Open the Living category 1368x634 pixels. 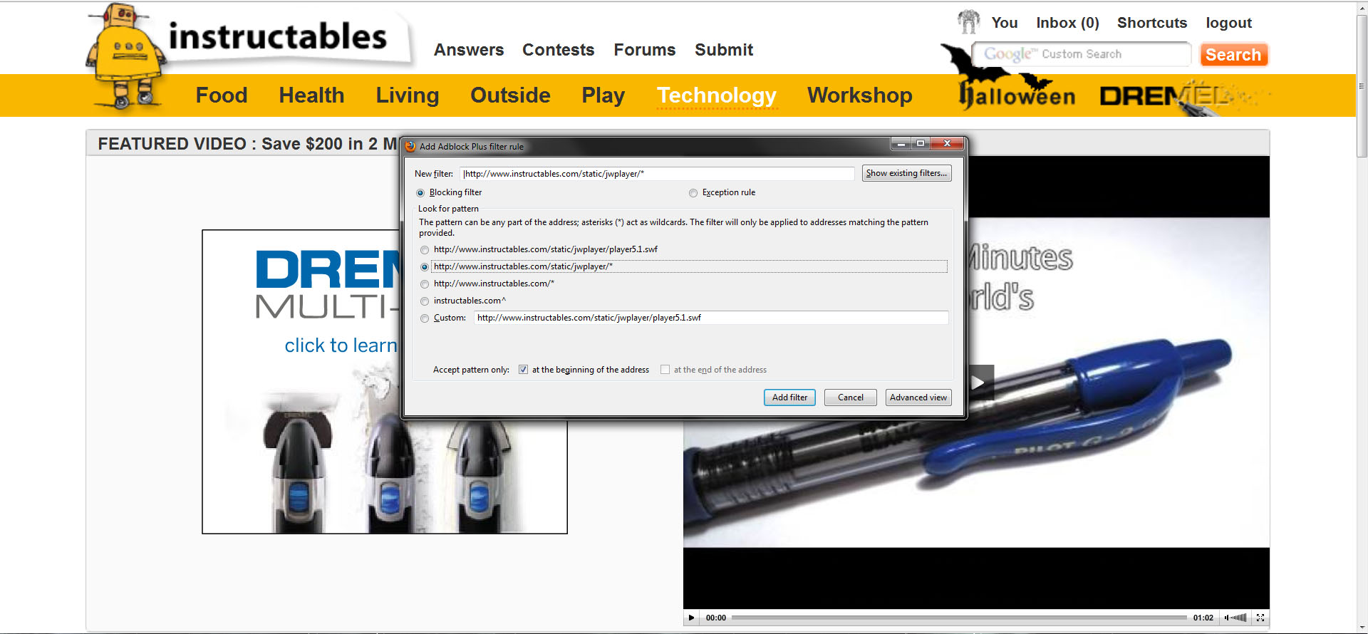point(408,95)
